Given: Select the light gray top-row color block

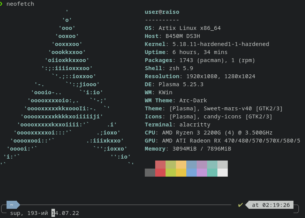Looking at the screenshot, I should click(222, 164).
